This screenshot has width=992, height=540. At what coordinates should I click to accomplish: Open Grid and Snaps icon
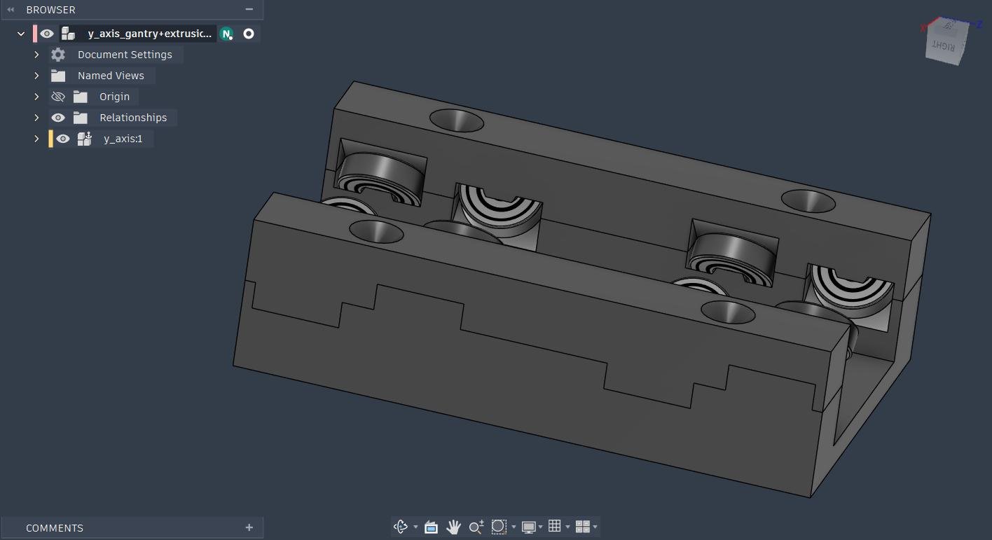(555, 527)
